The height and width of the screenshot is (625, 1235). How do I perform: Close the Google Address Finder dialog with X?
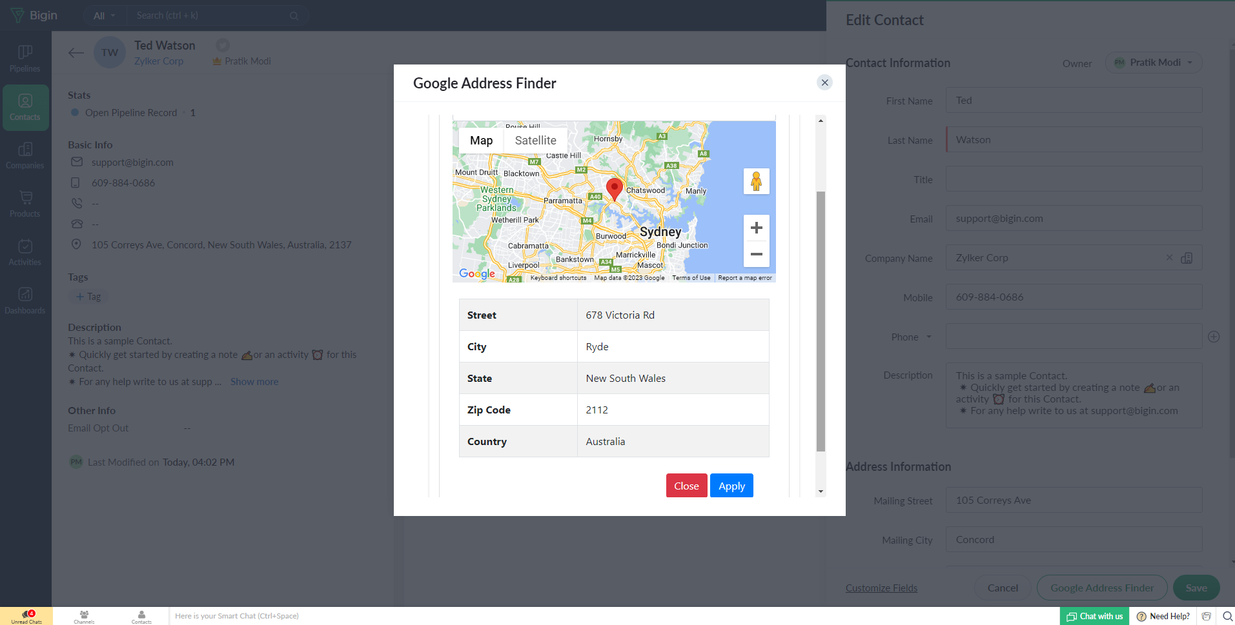[x=824, y=83]
